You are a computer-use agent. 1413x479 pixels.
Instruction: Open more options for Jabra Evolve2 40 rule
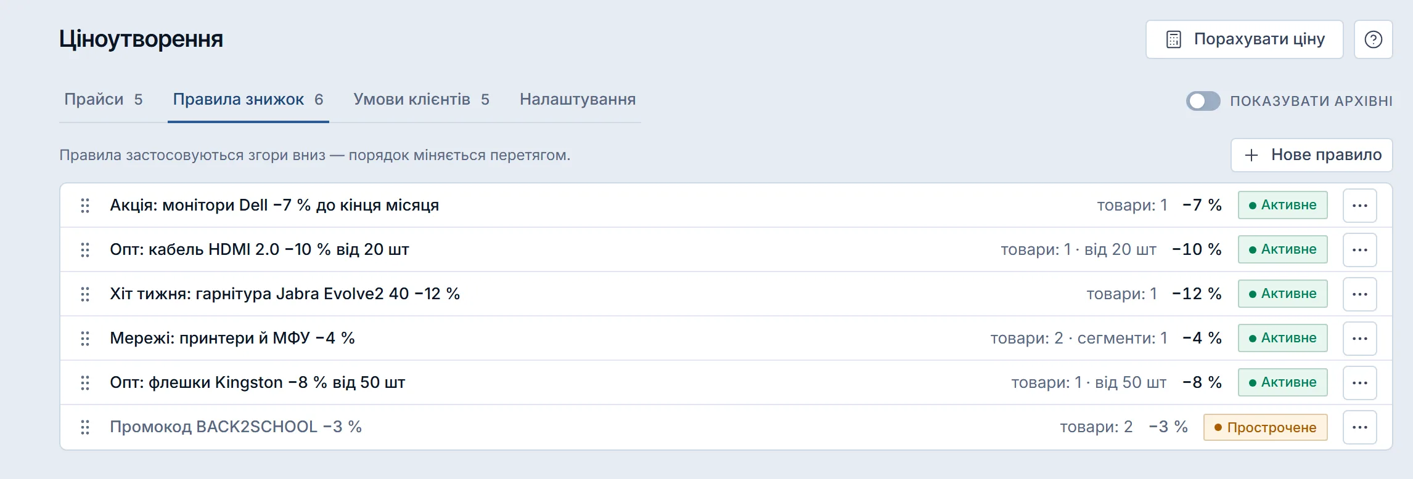pyautogui.click(x=1360, y=294)
